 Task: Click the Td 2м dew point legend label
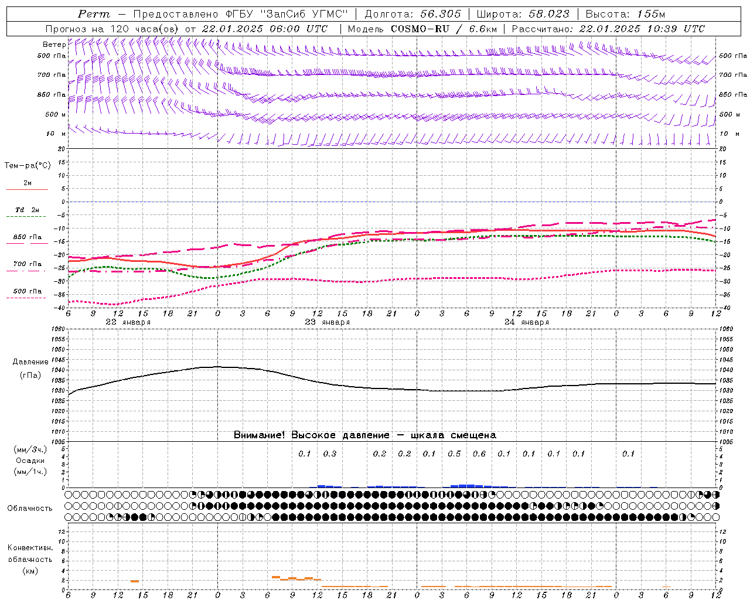point(28,210)
